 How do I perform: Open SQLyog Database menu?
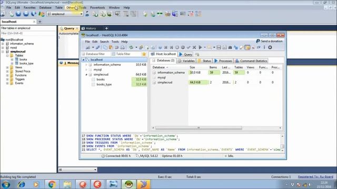point(45,7)
